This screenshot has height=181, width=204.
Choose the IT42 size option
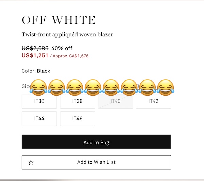[154, 101]
